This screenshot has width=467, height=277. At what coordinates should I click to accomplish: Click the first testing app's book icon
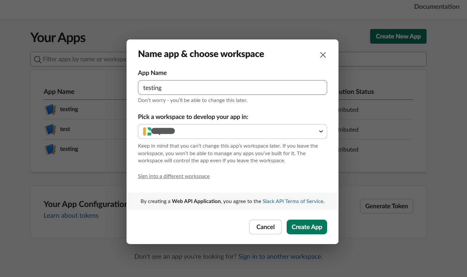tap(50, 109)
